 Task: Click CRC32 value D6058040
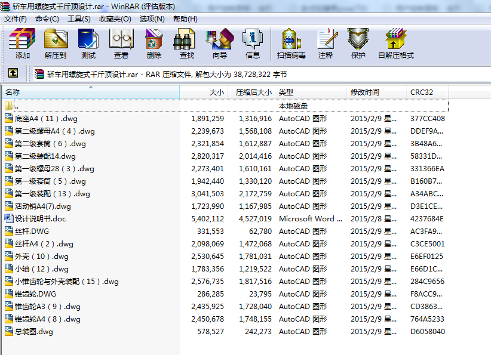[428, 331]
